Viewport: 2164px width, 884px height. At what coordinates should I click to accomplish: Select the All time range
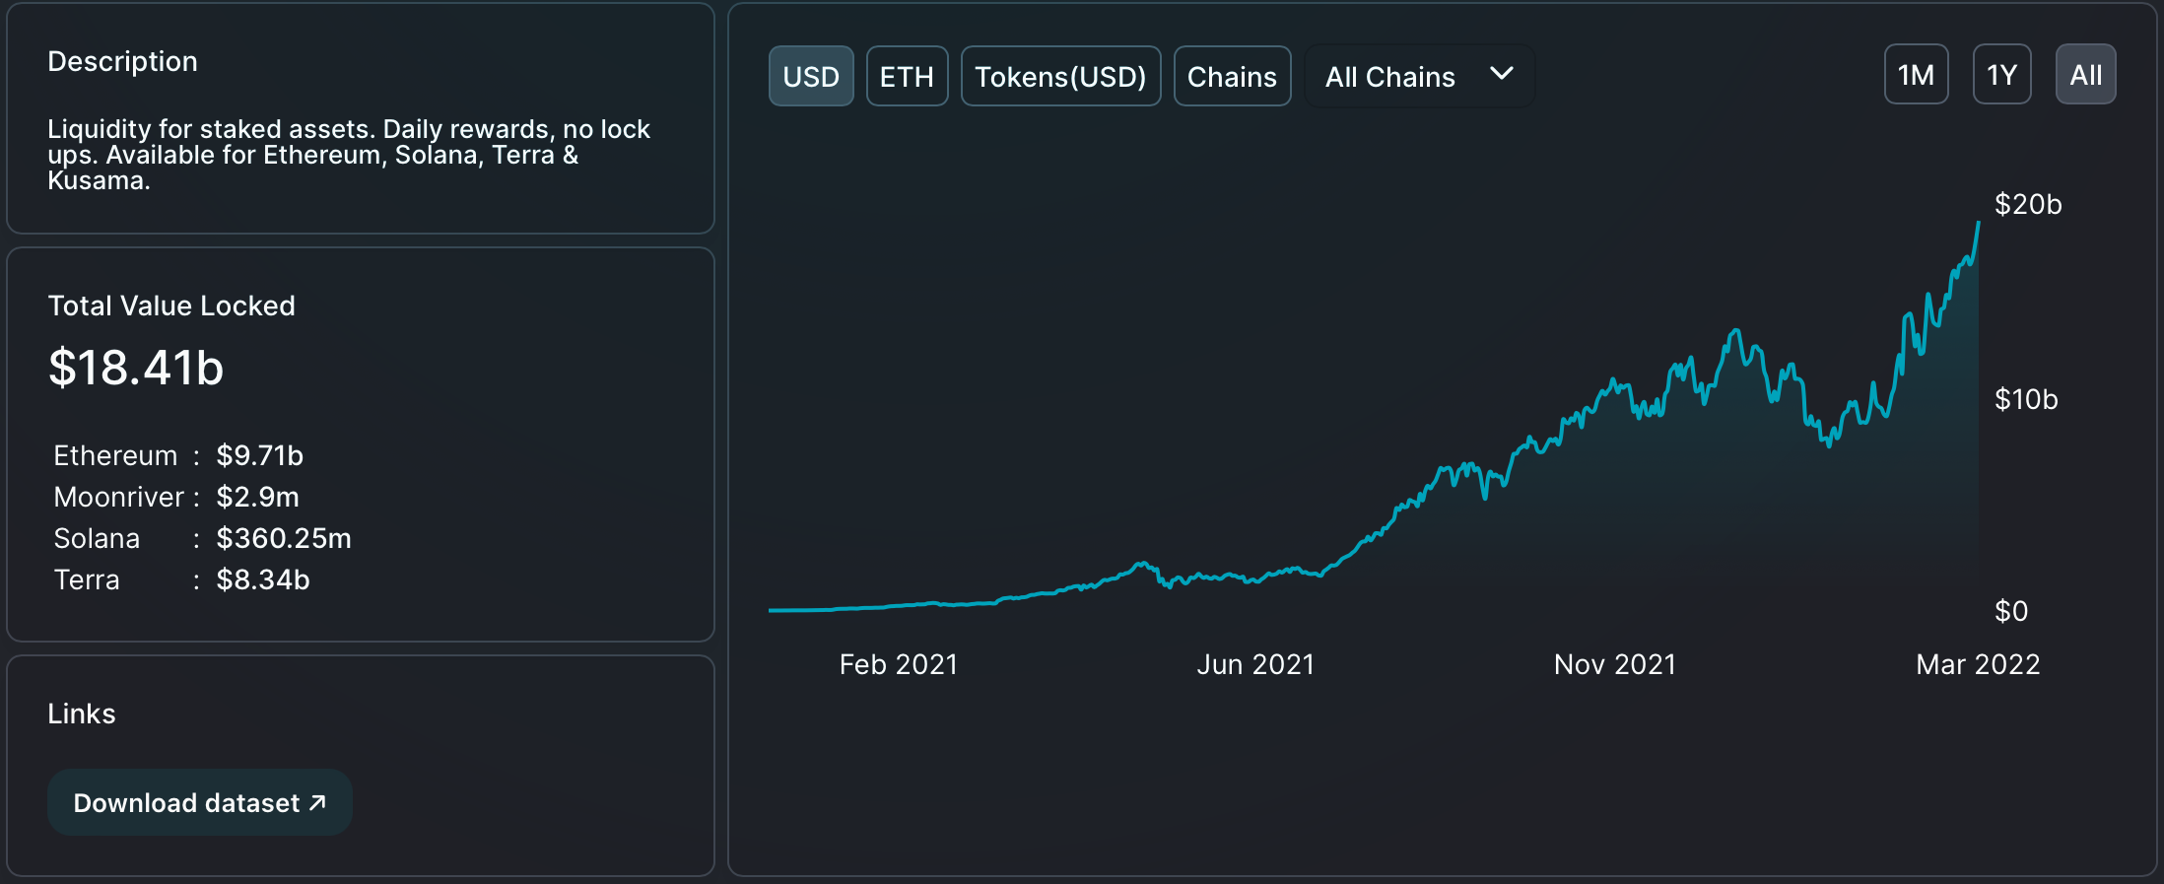[x=2085, y=75]
